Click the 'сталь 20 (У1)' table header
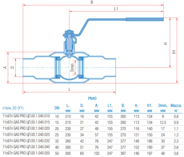 (13, 108)
